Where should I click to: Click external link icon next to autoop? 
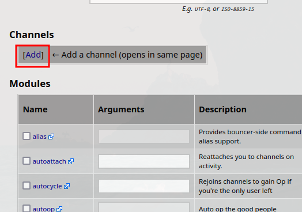tap(59, 209)
